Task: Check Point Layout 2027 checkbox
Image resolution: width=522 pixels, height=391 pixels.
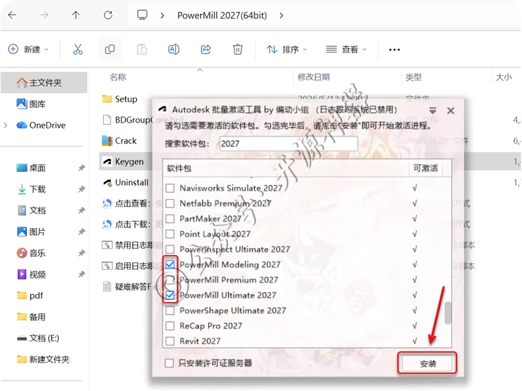Action: (x=170, y=234)
